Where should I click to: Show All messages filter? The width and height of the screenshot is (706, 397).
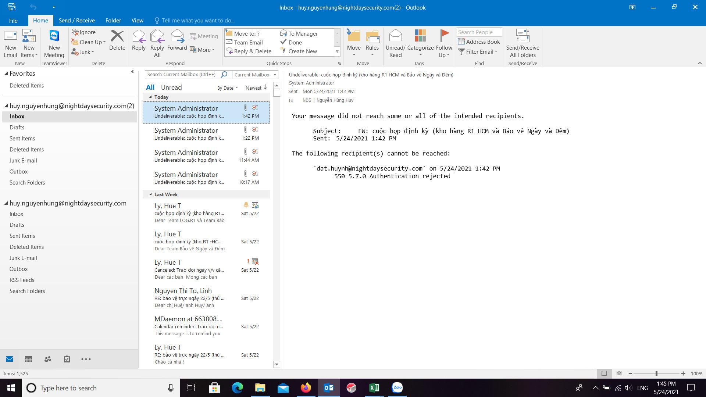[x=150, y=87]
